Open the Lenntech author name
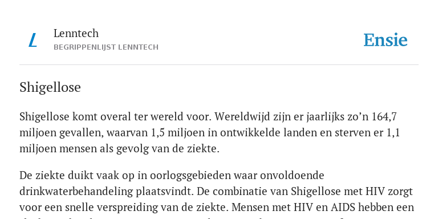 click(x=76, y=34)
